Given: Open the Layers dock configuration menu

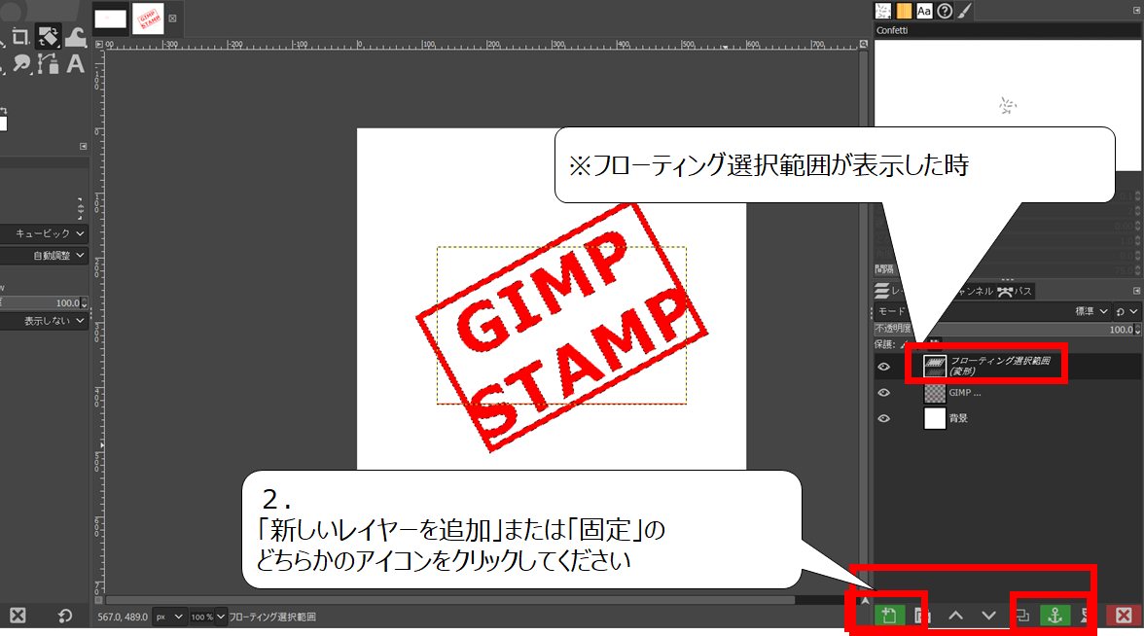Looking at the screenshot, I should 1136,291.
